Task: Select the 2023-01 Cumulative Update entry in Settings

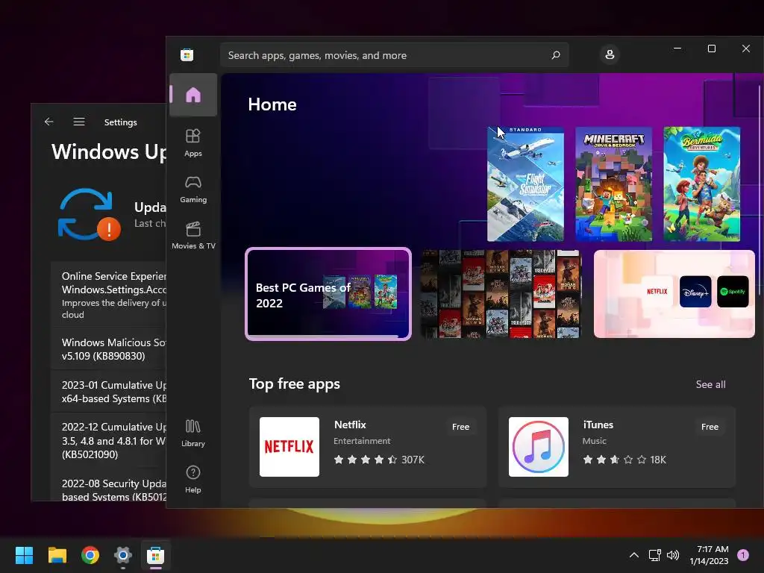Action: pyautogui.click(x=108, y=392)
